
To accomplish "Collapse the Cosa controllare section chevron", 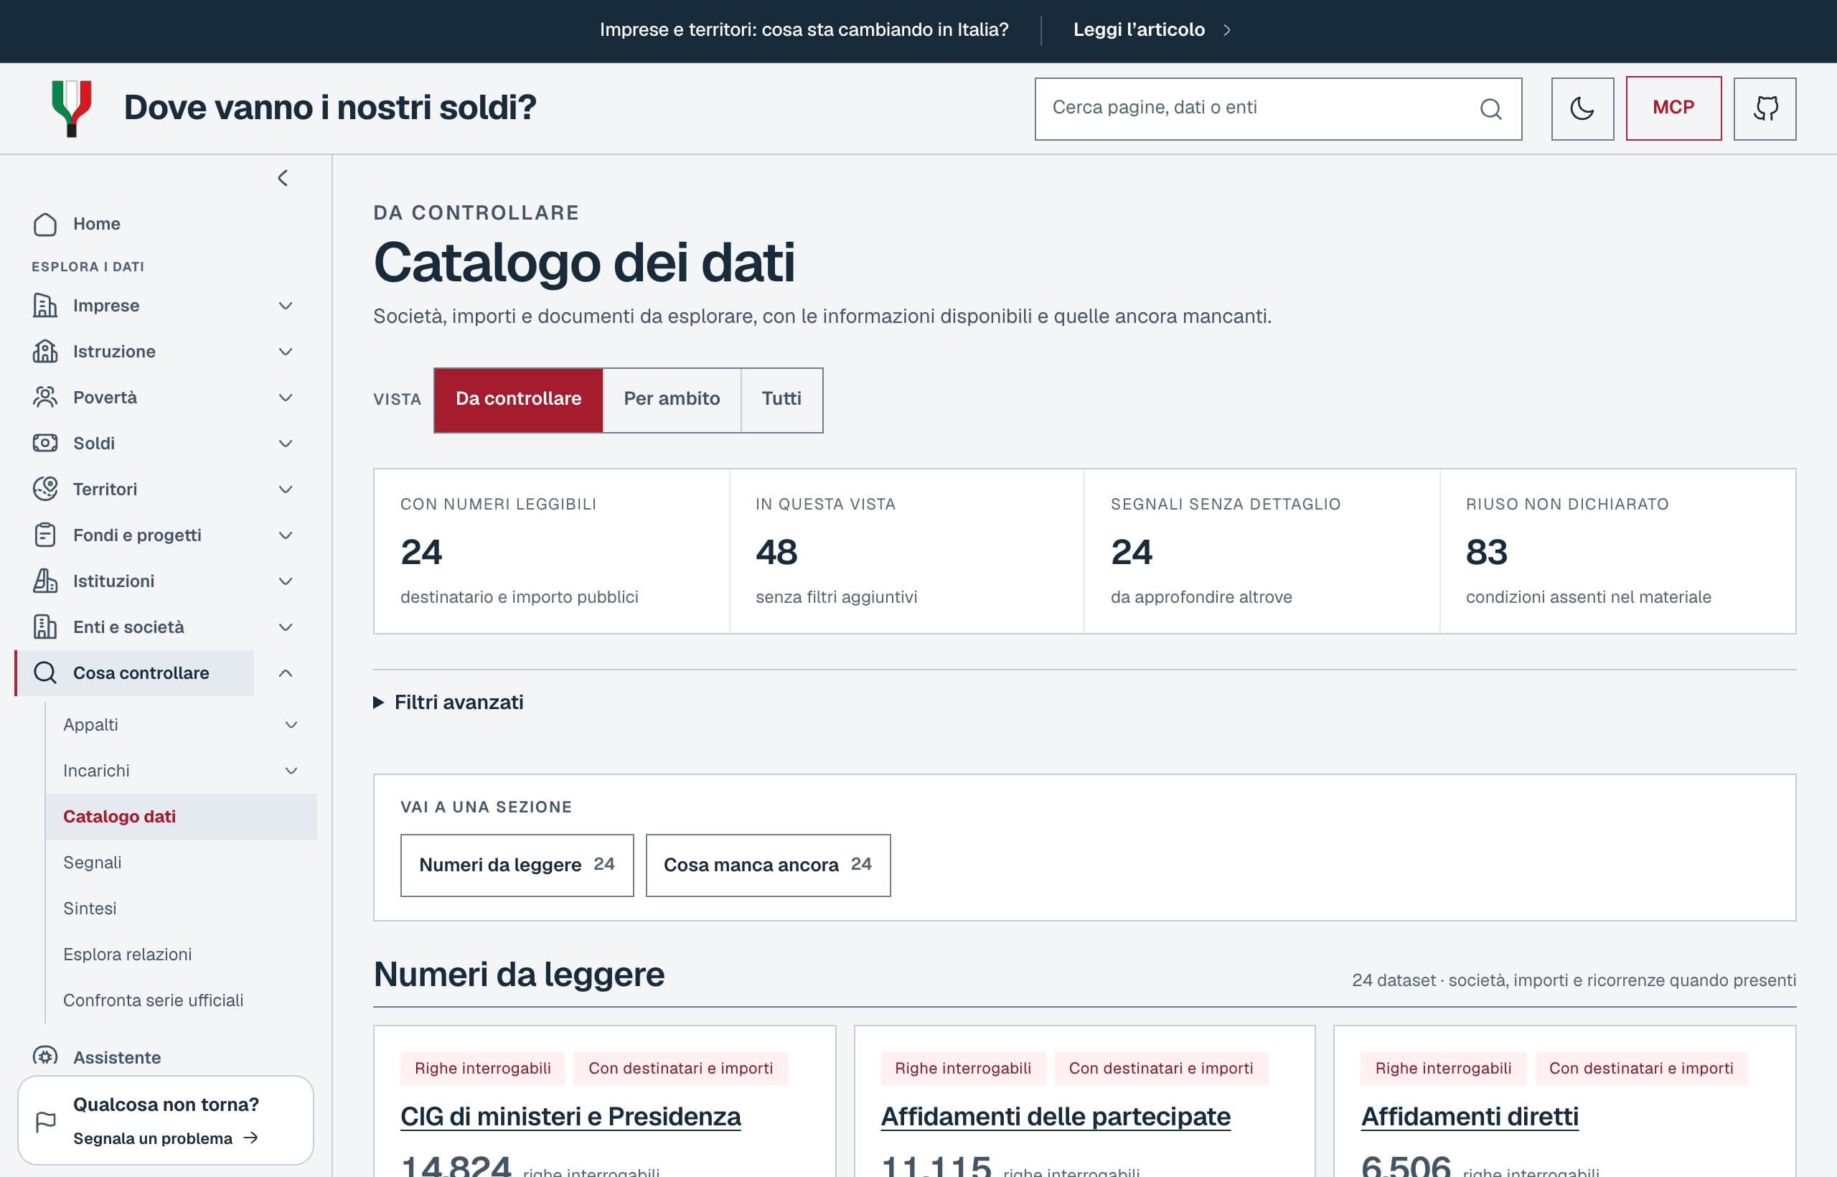I will tap(286, 672).
